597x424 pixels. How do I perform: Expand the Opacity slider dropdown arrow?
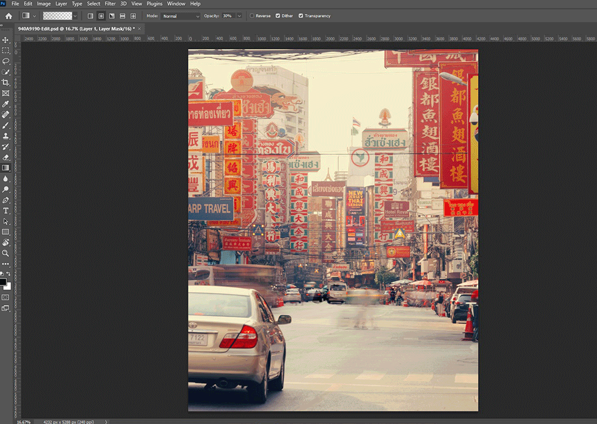click(240, 16)
